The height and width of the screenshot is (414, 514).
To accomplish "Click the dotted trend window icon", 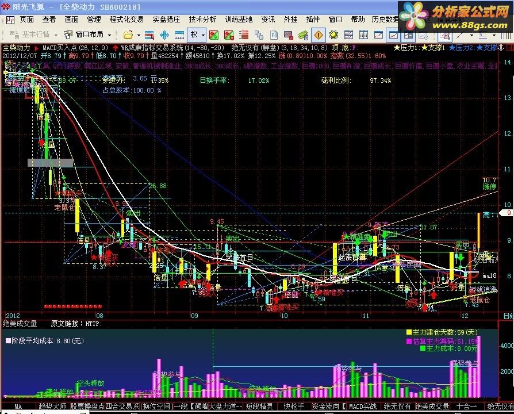I will click(x=378, y=35).
